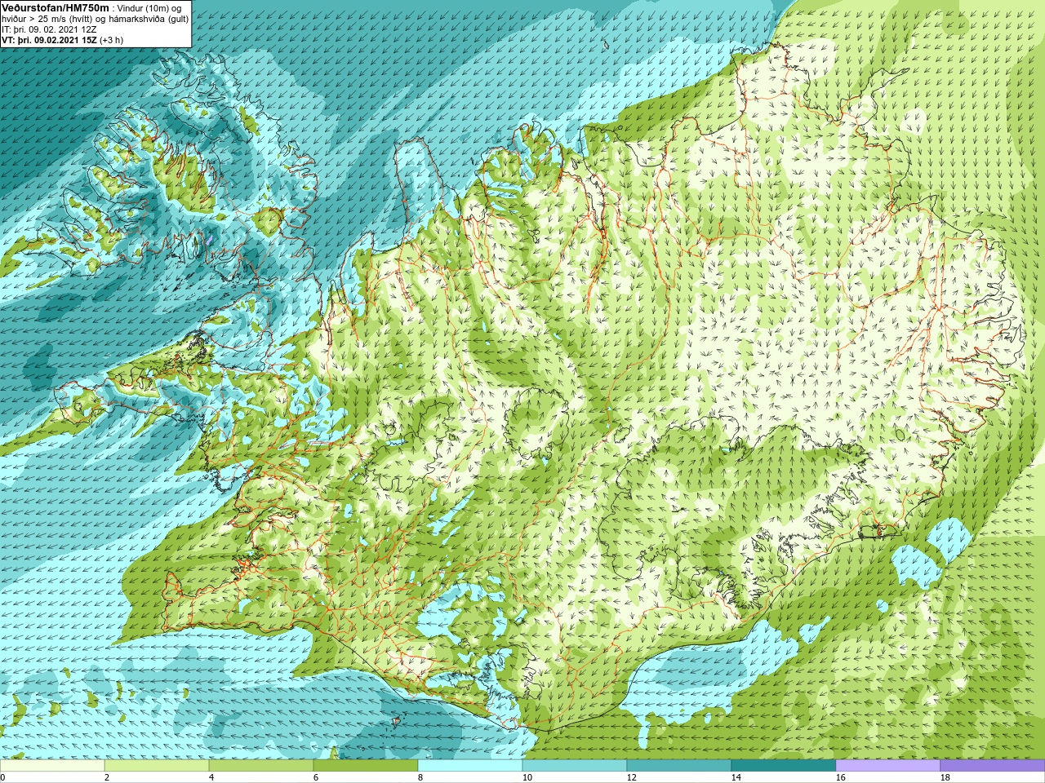
Task: Click the 'Veðurstofan/HM750m' title text
Action: pyautogui.click(x=55, y=7)
